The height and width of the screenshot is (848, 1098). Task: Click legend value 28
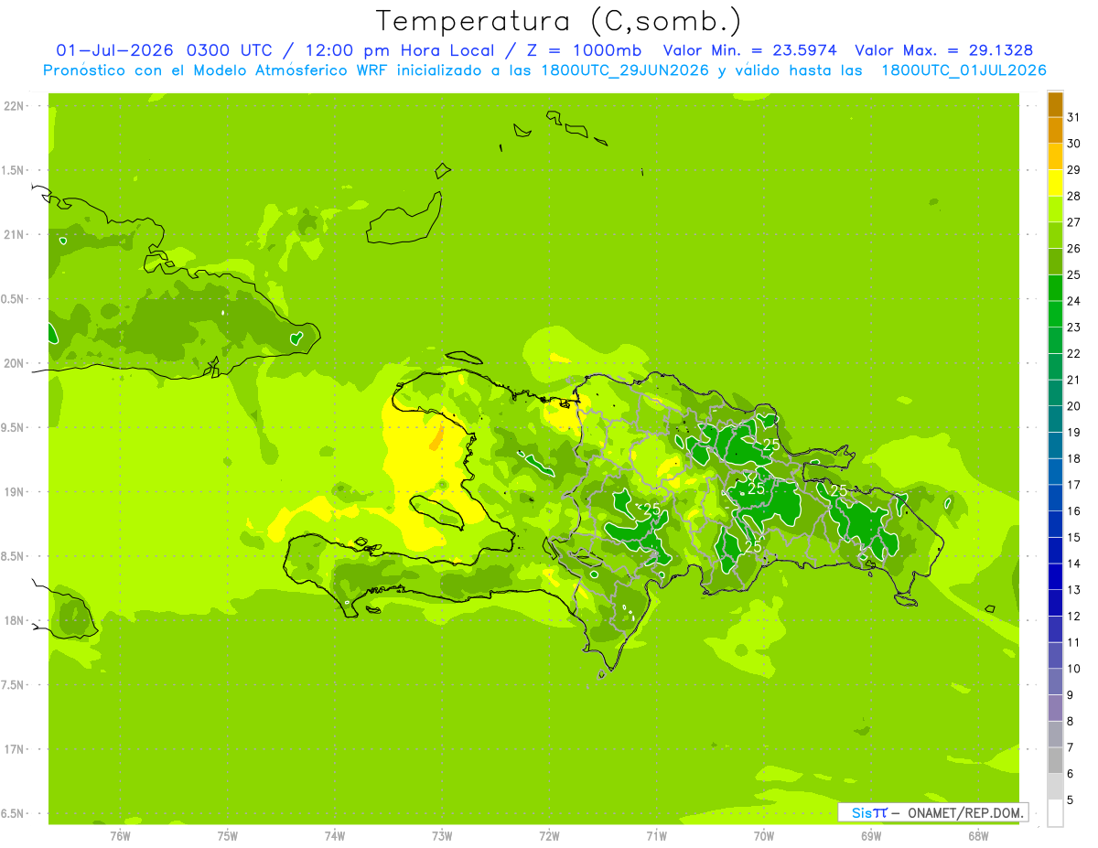click(1074, 196)
